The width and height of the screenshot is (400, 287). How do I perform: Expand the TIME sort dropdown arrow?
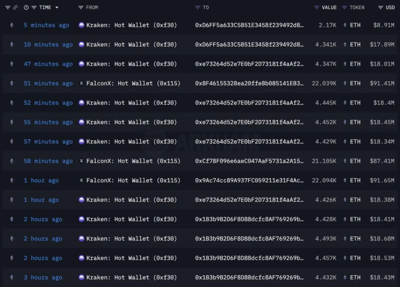click(x=57, y=7)
